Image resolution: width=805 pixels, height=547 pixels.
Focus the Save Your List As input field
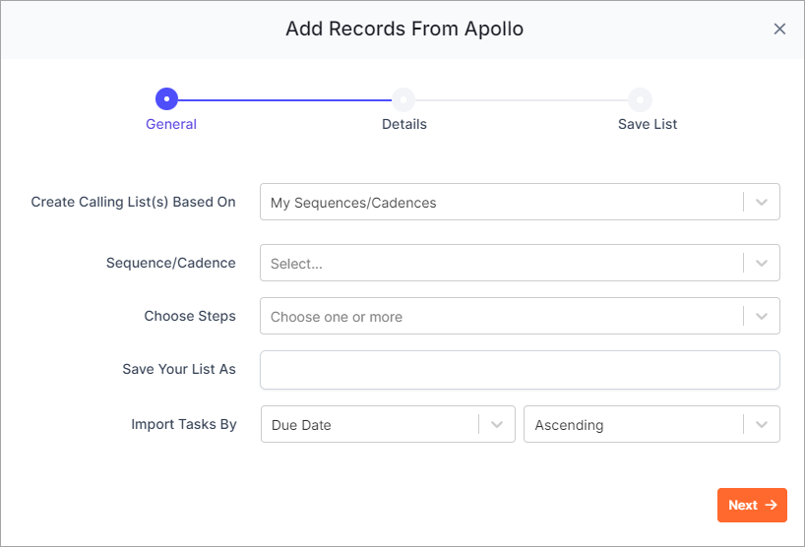point(520,370)
